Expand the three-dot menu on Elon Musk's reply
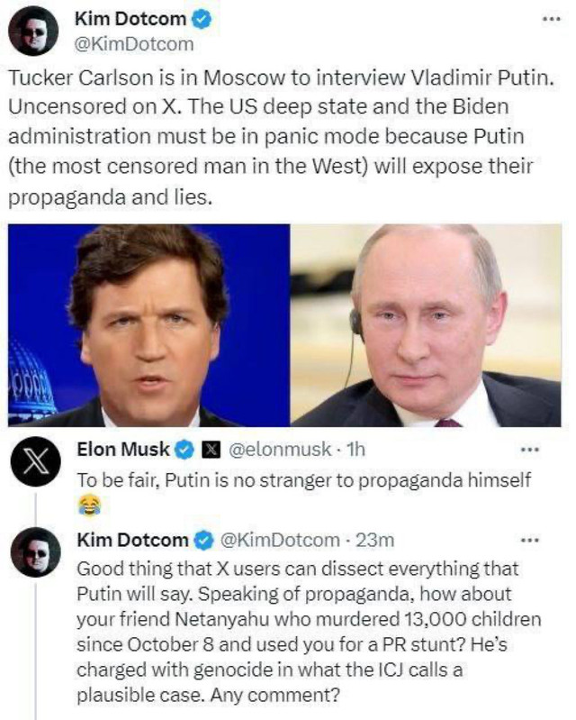The height and width of the screenshot is (720, 576). tap(529, 448)
